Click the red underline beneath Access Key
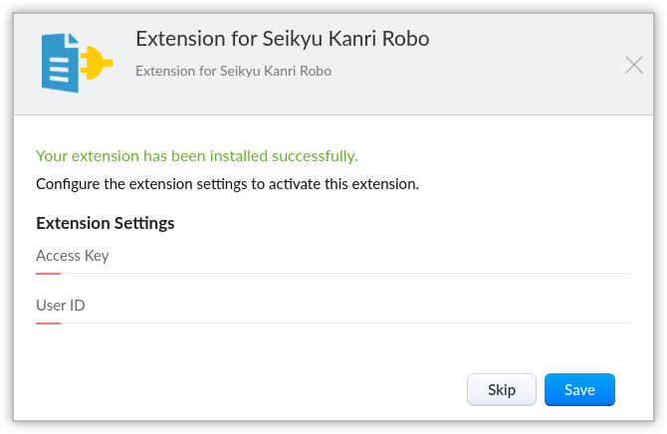667x434 pixels. [x=48, y=273]
